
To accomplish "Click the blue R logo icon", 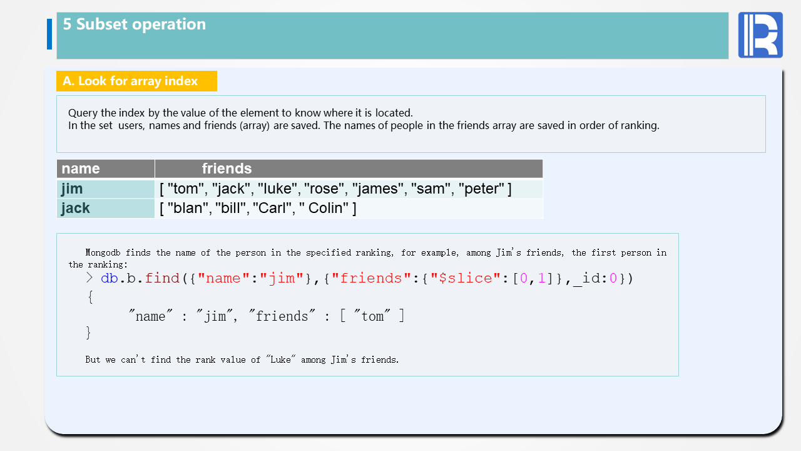I will click(x=760, y=35).
